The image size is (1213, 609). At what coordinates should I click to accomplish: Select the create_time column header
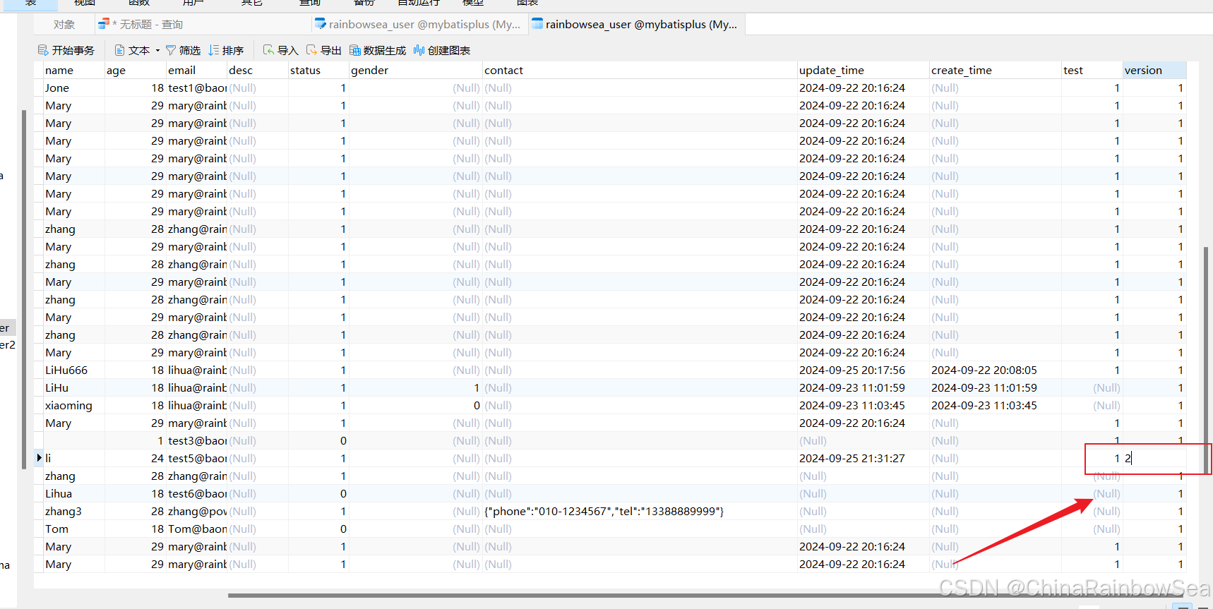[961, 70]
